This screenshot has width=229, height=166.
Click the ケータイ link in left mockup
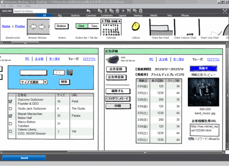pyautogui.click(x=55, y=59)
